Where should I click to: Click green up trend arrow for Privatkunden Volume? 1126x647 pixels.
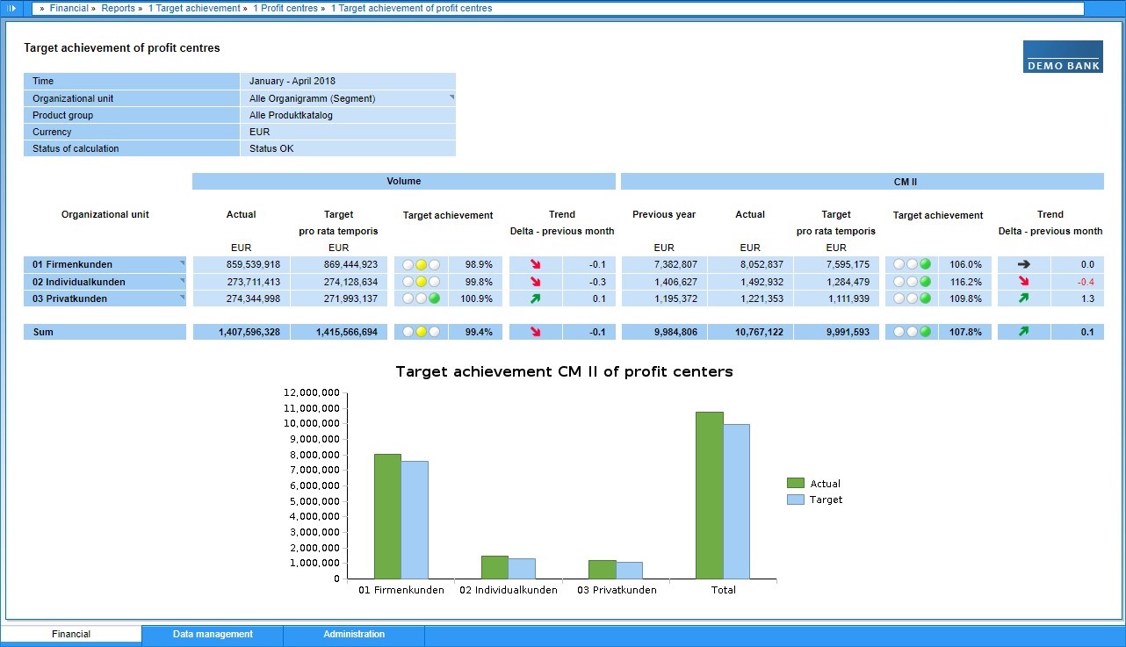[x=536, y=298]
